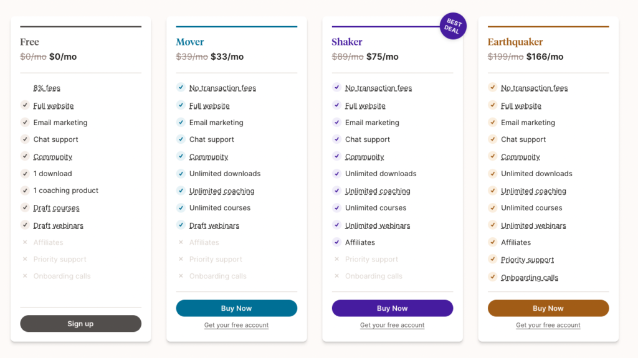Click Draft courses text in Free plan
The width and height of the screenshot is (638, 358).
point(56,208)
